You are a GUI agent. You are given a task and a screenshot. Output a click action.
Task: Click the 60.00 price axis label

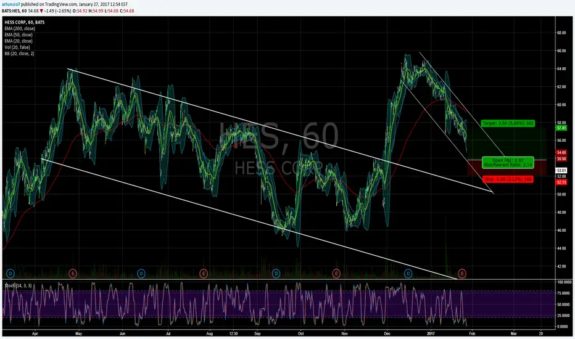pyautogui.click(x=561, y=104)
